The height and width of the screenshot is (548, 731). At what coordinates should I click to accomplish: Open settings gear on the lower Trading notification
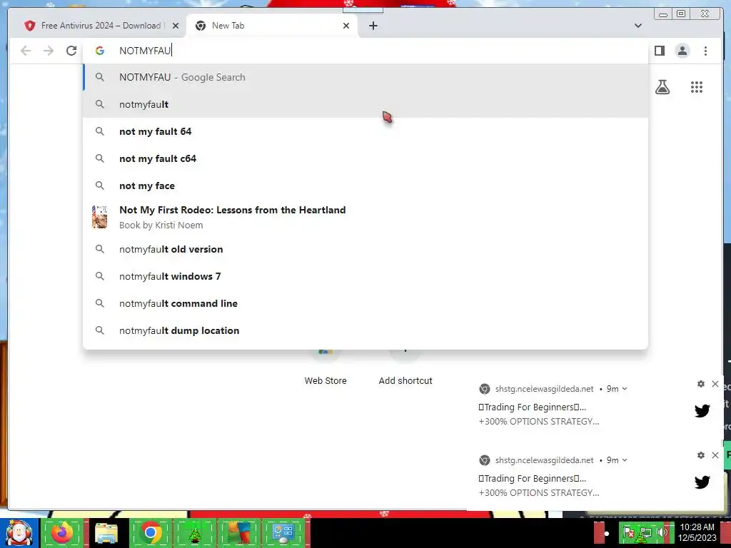(701, 455)
